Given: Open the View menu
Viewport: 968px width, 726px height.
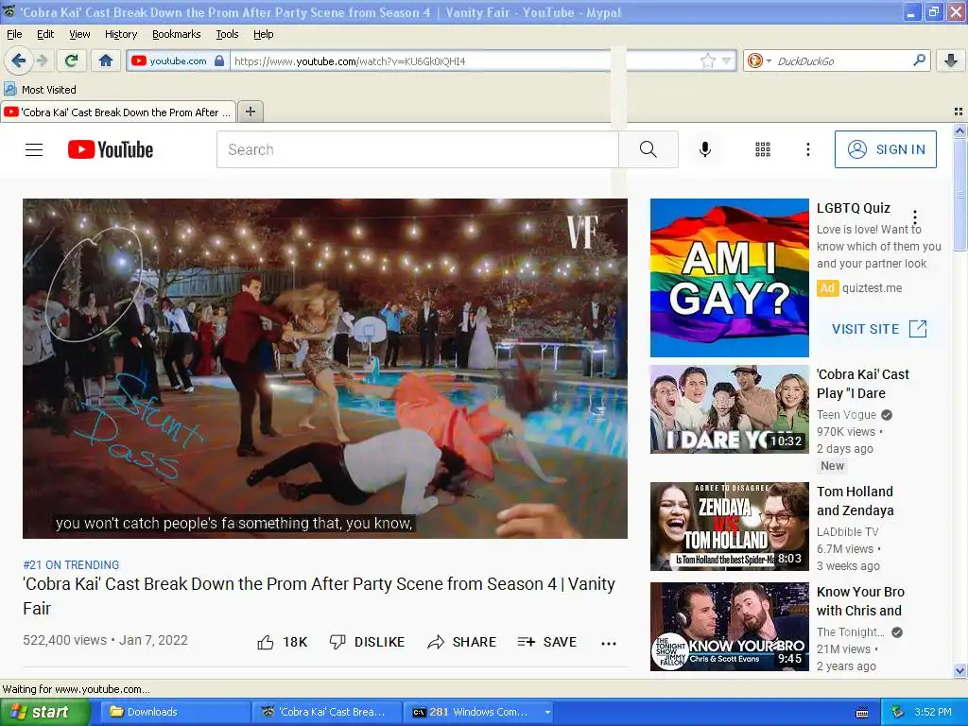Looking at the screenshot, I should click(79, 34).
